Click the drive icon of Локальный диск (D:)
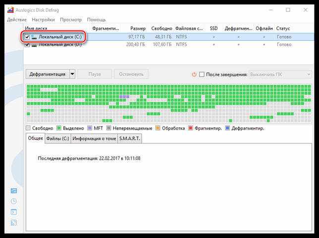The image size is (319, 238). [x=34, y=45]
